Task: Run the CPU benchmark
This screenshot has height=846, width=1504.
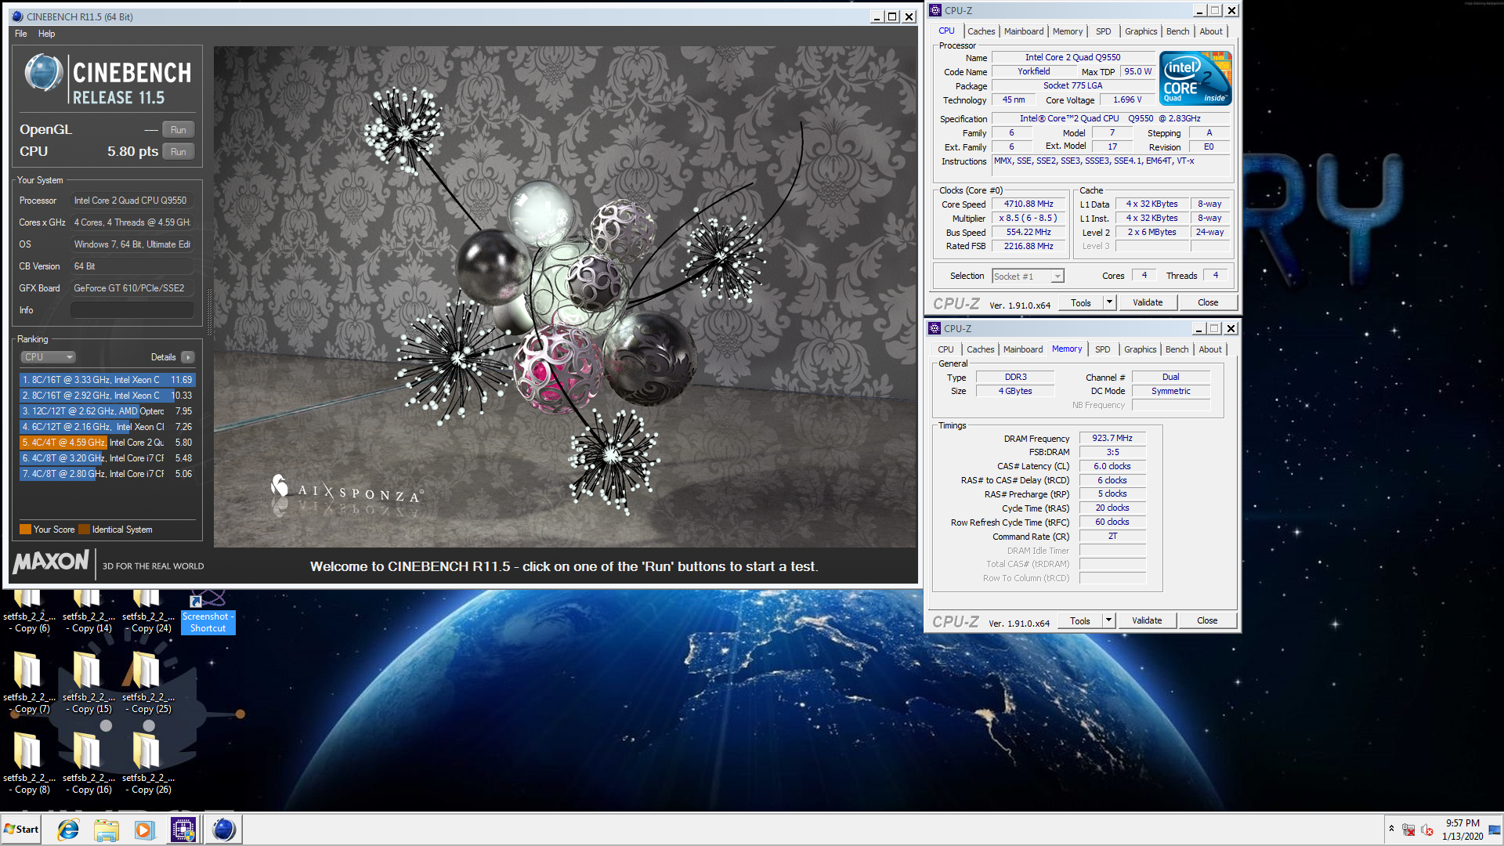Action: coord(179,152)
